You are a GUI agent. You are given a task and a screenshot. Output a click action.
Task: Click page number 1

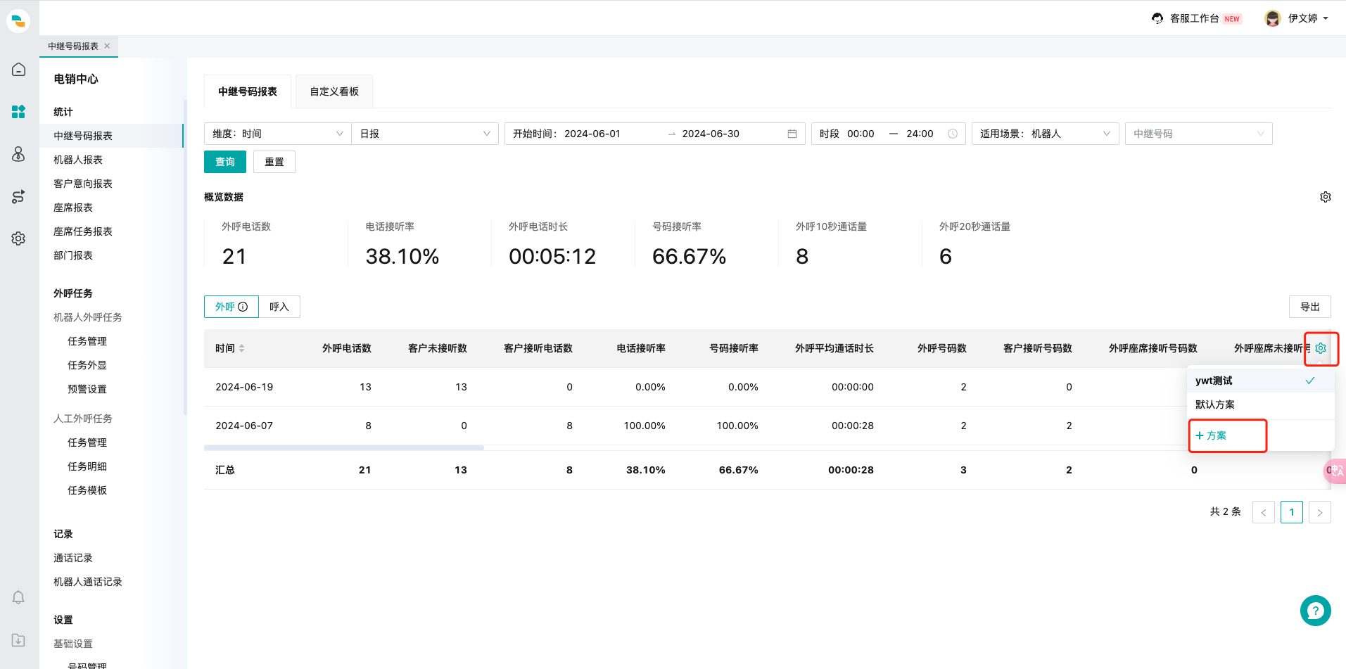click(x=1292, y=512)
